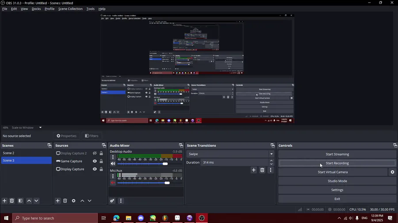The image size is (398, 223).
Task: Show Display Capture 2 source visibility
Action: click(x=95, y=153)
